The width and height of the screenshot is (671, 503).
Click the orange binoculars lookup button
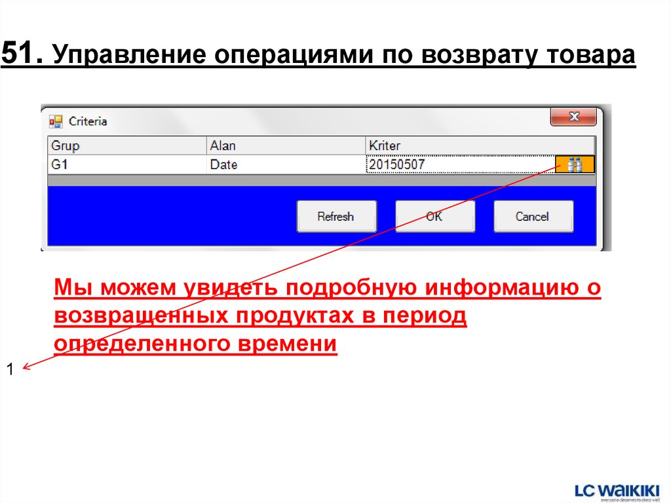tap(575, 165)
